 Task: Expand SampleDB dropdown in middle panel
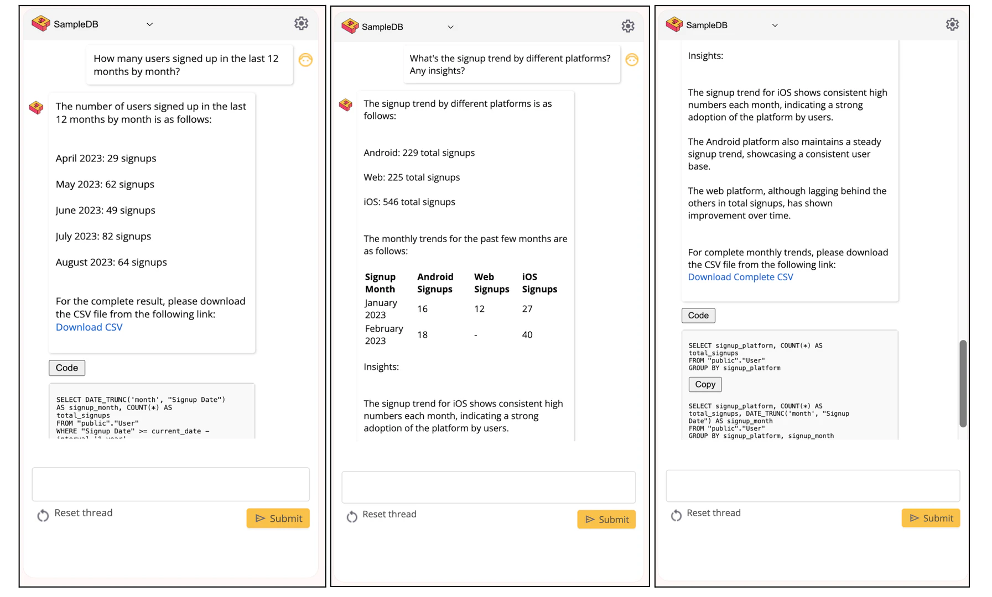click(x=450, y=27)
